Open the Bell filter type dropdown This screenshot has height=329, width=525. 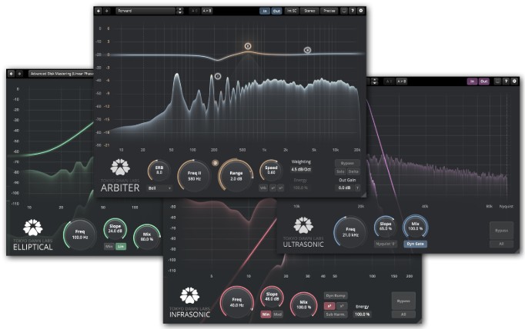159,188
